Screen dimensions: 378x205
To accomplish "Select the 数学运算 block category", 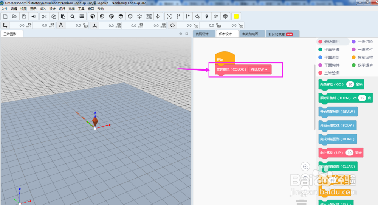I will tap(363, 65).
